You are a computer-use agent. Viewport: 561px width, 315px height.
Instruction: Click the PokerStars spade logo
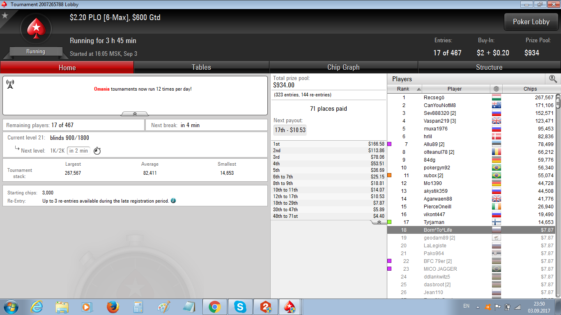point(35,28)
